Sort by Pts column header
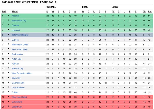Viewport: 154px width, 109px height. tap(150, 12)
